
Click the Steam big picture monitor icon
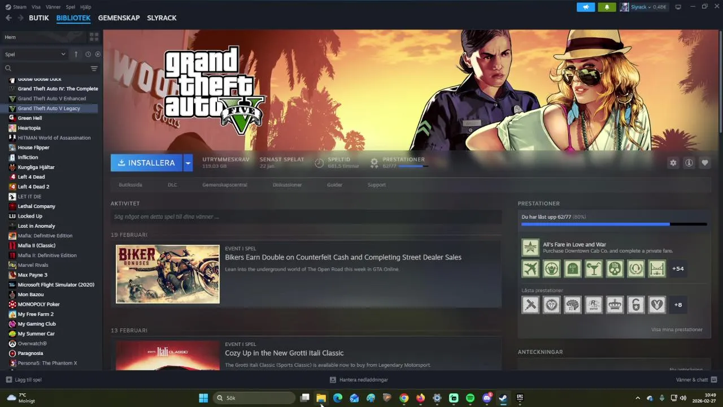pos(678,7)
